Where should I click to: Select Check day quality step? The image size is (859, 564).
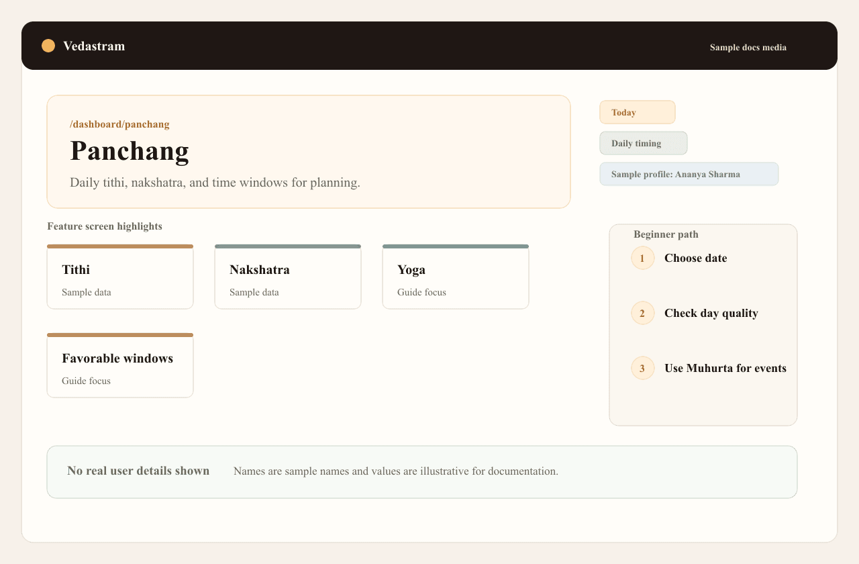[711, 313]
